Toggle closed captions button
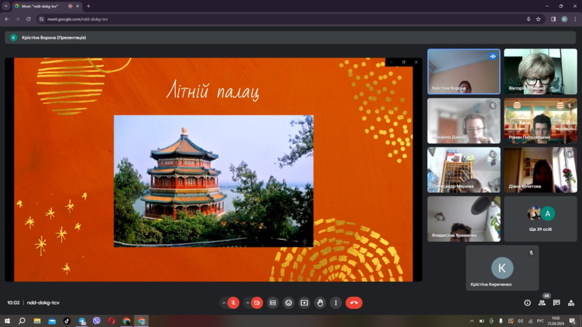The width and height of the screenshot is (582, 327). 273,303
